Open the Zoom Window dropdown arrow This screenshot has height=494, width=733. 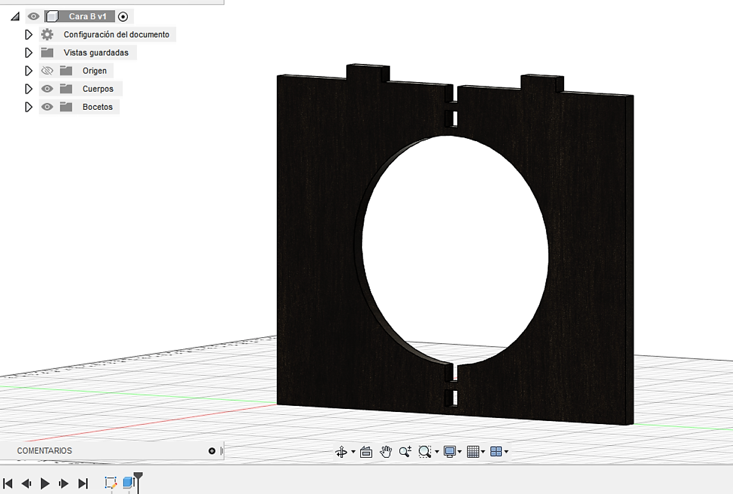(x=437, y=452)
